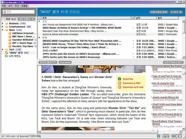This screenshot has height=139, width=186.
Task: Sort by the 날짜 column header
Action: click(145, 18)
